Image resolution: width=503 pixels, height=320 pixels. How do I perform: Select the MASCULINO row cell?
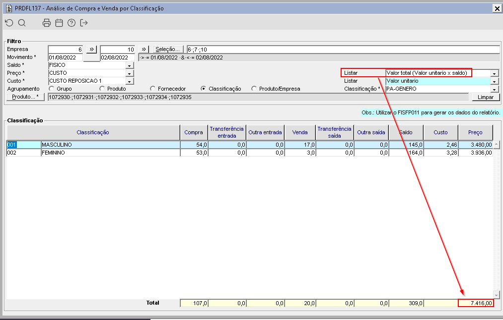pos(110,145)
